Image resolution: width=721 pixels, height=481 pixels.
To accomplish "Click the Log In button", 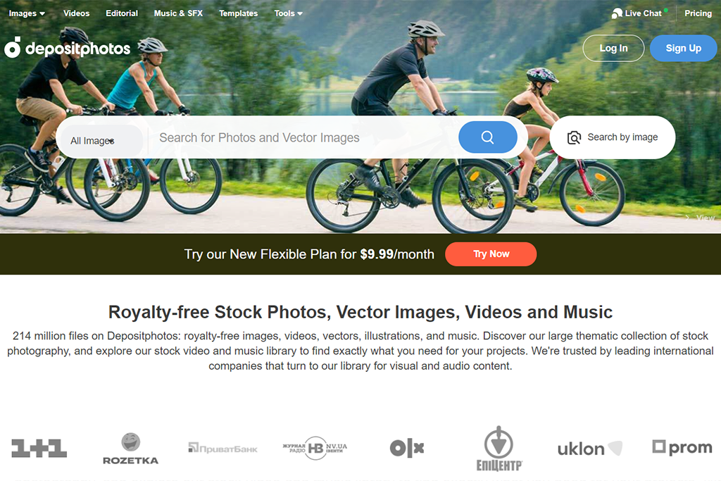I will tap(613, 49).
